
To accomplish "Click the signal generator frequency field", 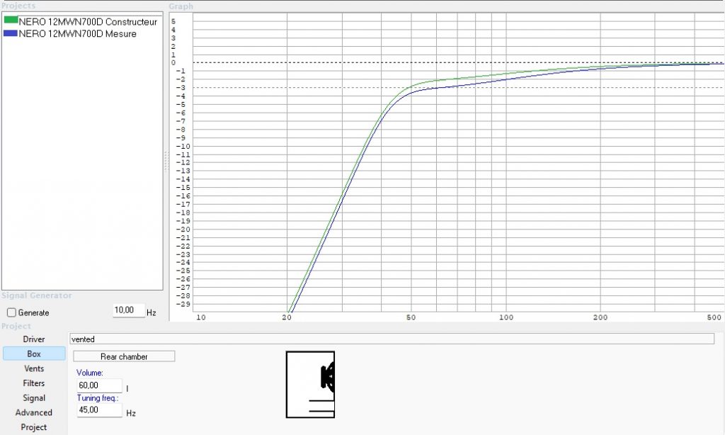I will 128,311.
